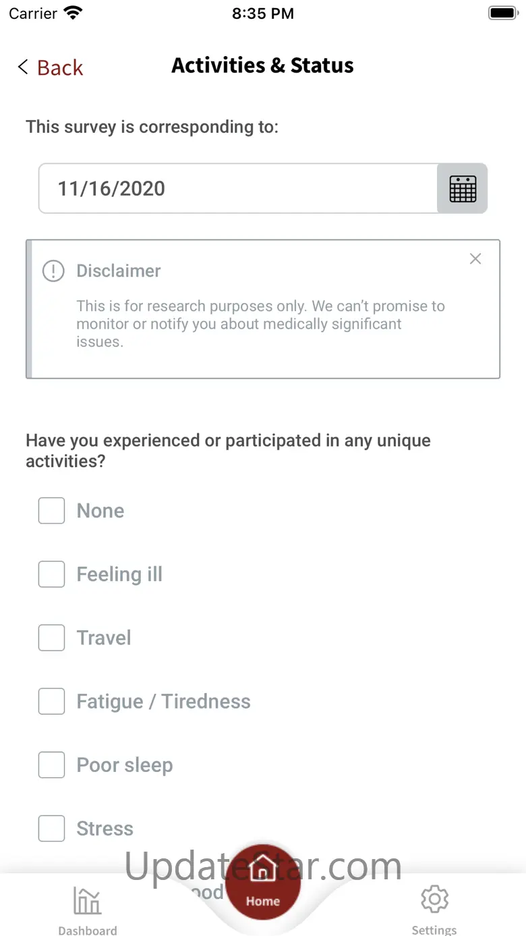This screenshot has height=936, width=526.
Task: Tap the Back text link
Action: click(x=60, y=67)
